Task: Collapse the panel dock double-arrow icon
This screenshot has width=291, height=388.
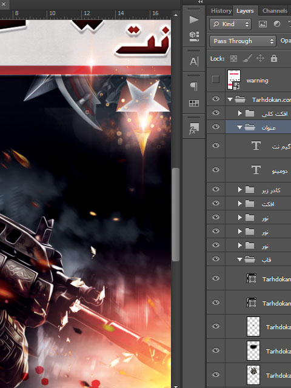Action: coord(201,2)
